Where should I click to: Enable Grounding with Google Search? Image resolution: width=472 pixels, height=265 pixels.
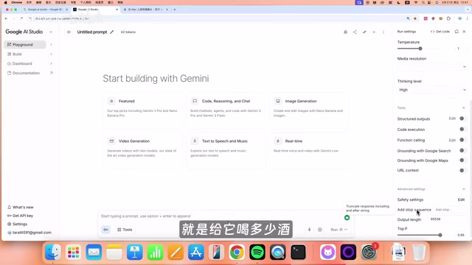463,150
